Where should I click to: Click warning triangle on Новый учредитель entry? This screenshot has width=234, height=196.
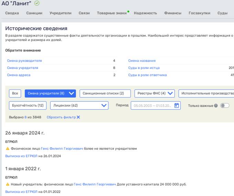coord(8,184)
